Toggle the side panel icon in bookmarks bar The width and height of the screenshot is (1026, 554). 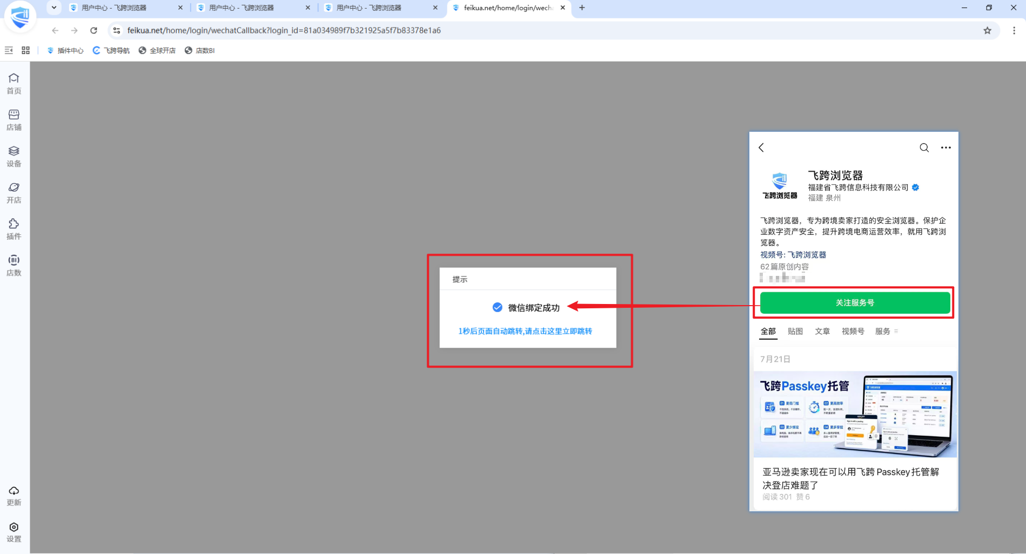pyautogui.click(x=9, y=50)
